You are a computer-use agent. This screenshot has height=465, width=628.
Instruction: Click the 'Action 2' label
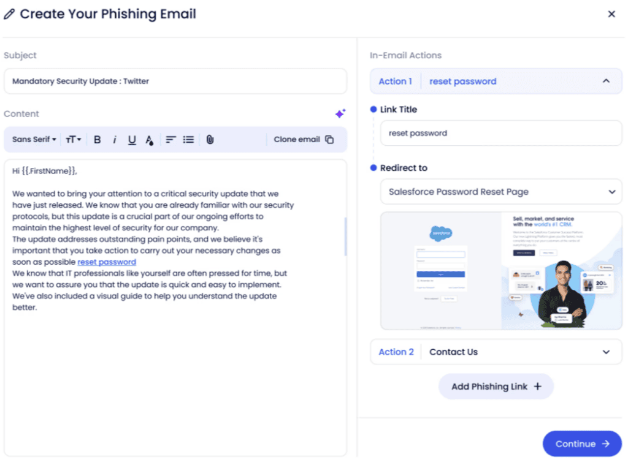coord(396,352)
